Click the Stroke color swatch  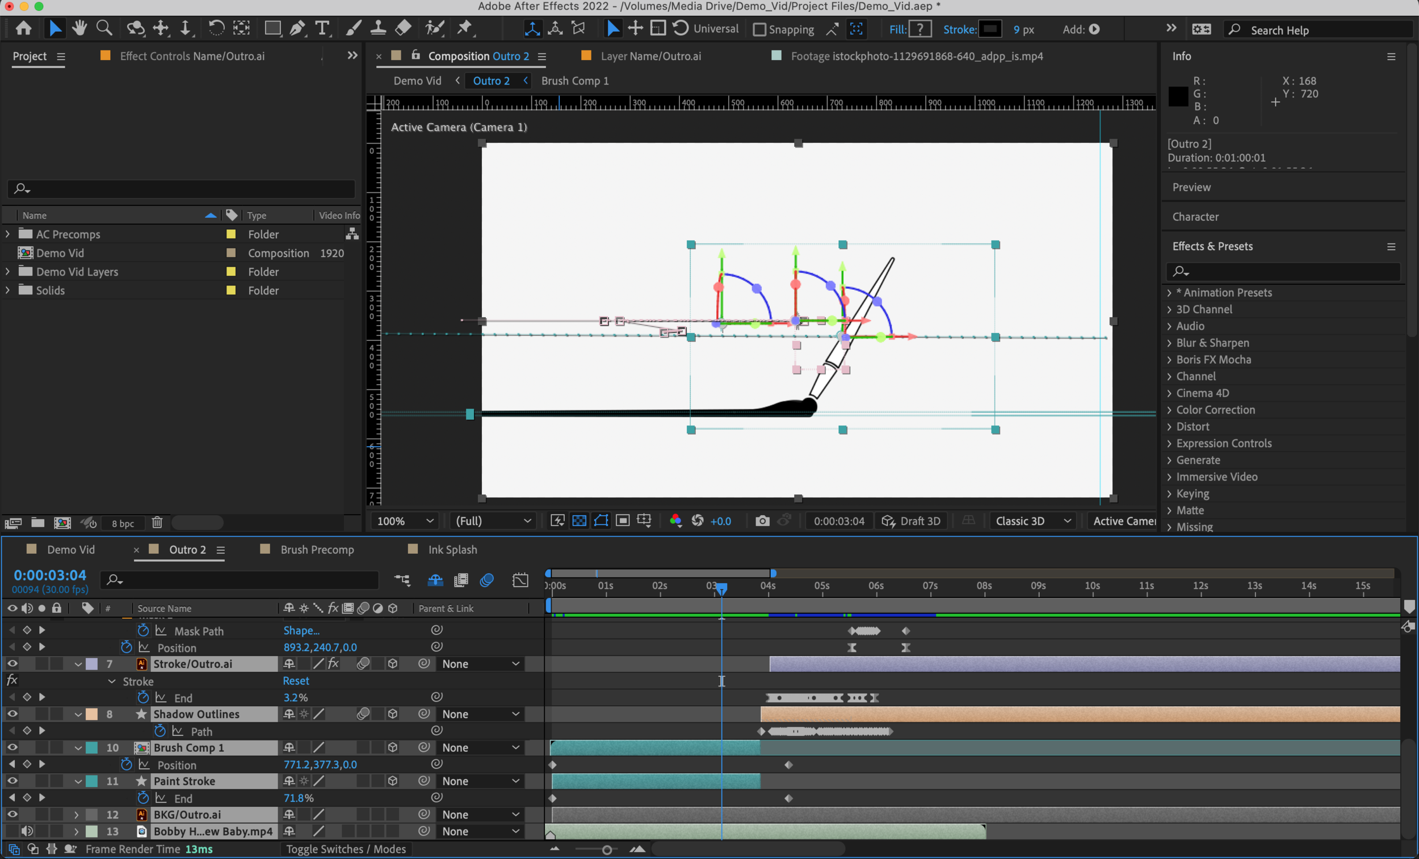tap(989, 29)
